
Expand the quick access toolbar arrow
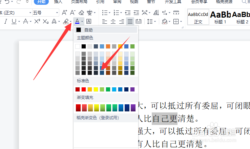click(x=27, y=1)
